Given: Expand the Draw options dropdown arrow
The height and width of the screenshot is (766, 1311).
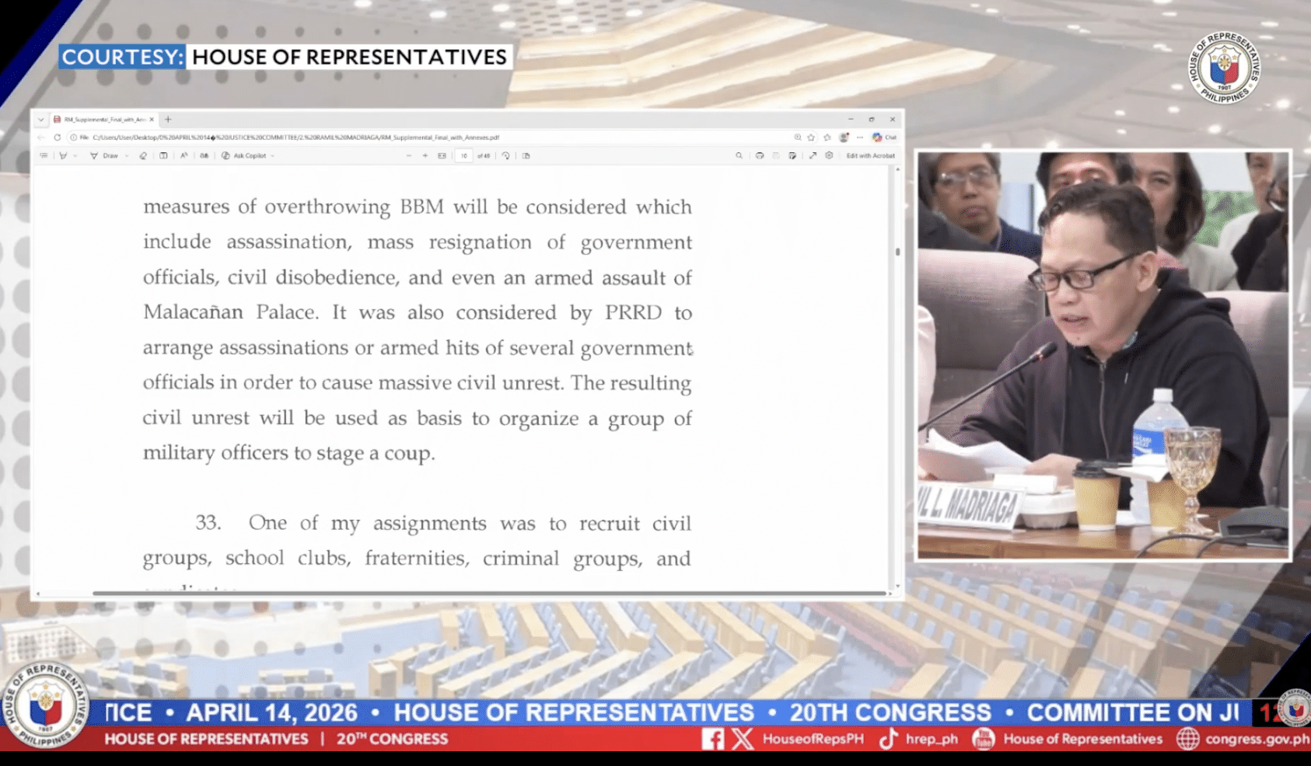Looking at the screenshot, I should 127,155.
